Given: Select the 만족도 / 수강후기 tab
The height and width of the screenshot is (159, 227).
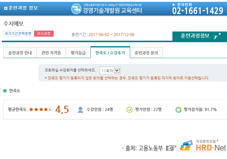Looking at the screenshot, I should 110,53.
